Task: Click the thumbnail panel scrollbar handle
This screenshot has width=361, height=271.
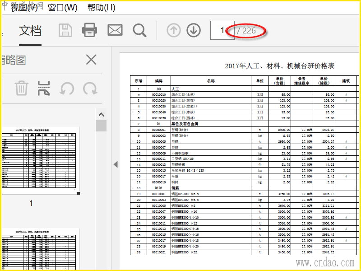Action: [x=101, y=126]
